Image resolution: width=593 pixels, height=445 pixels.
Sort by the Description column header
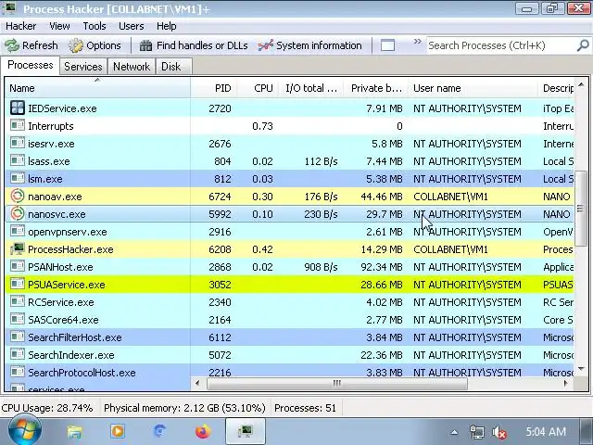click(x=556, y=88)
